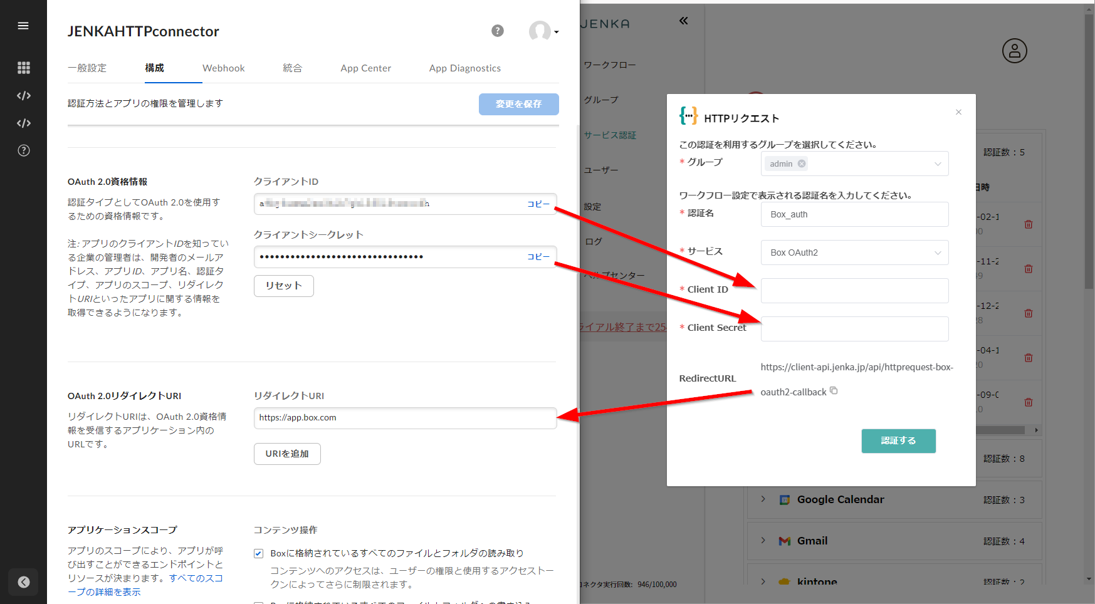Click the Google Calendar label
Viewport: 1095px width, 604px height.
pos(841,499)
